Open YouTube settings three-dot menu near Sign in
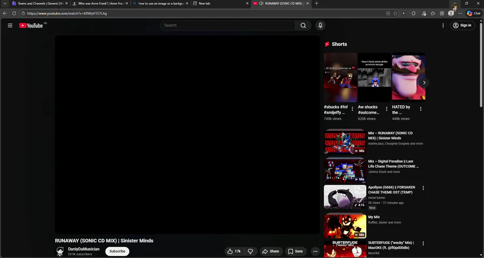 coord(443,25)
